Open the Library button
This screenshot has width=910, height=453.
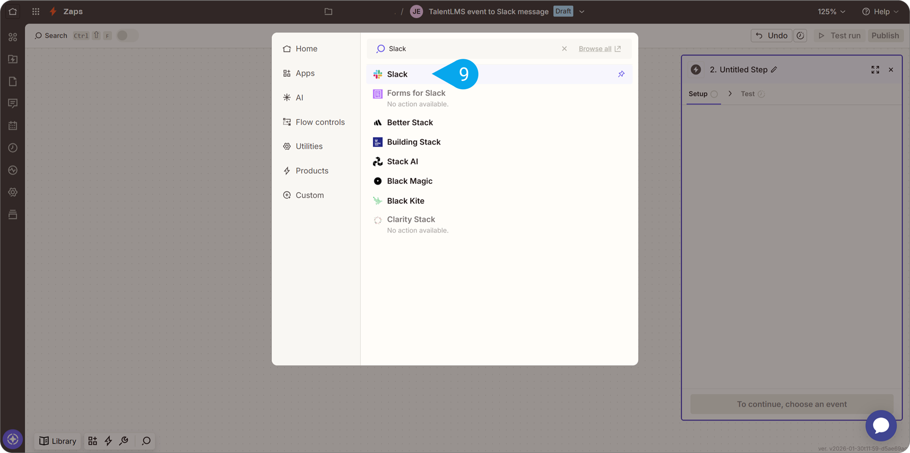coord(58,441)
